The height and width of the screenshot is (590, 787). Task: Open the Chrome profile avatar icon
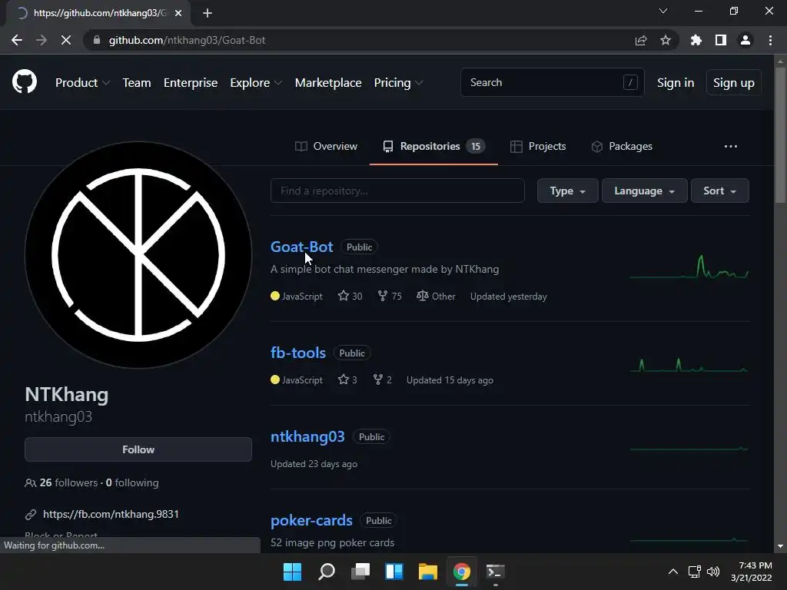(x=745, y=40)
